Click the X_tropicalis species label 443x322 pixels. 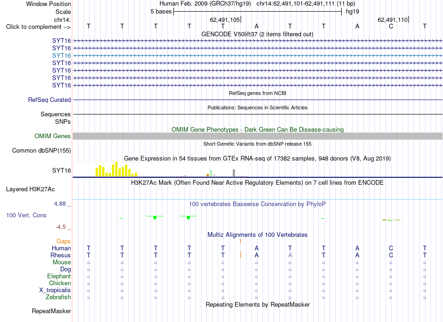tap(55, 290)
